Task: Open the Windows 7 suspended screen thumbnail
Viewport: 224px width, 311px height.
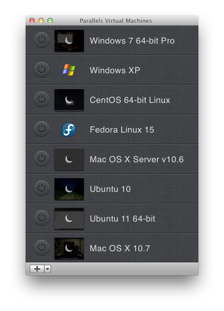Action: point(69,40)
